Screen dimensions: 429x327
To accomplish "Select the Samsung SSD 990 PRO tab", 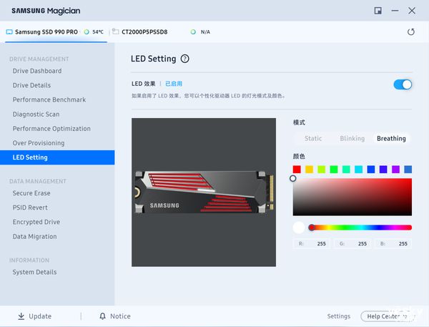I will tap(56, 31).
